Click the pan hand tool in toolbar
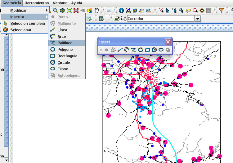 click(x=97, y=10)
